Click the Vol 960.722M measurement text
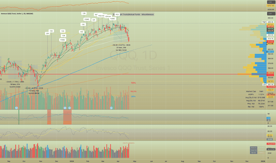 (x=121, y=50)
